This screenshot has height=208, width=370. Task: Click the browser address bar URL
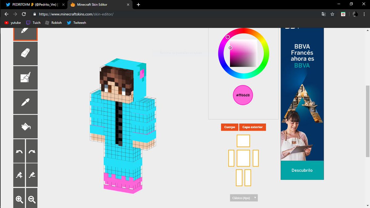tap(77, 14)
